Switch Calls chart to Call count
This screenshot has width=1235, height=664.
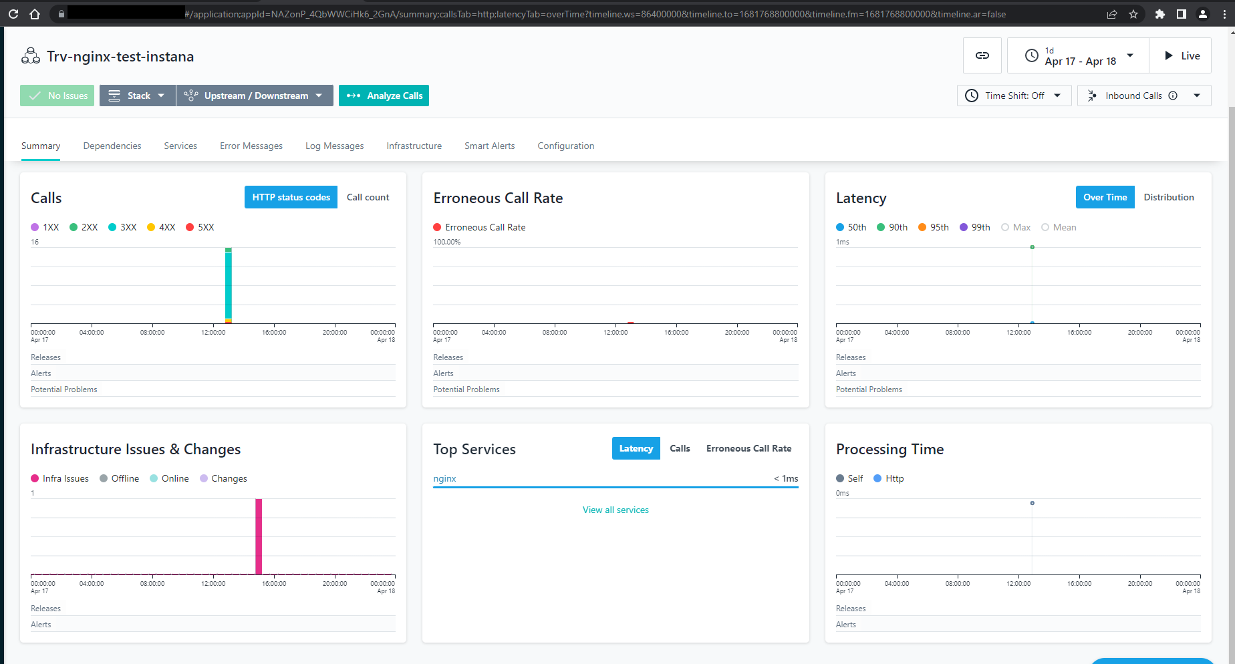click(368, 196)
